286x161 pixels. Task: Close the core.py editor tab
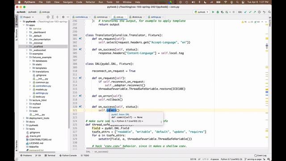pyautogui.click(x=125, y=17)
